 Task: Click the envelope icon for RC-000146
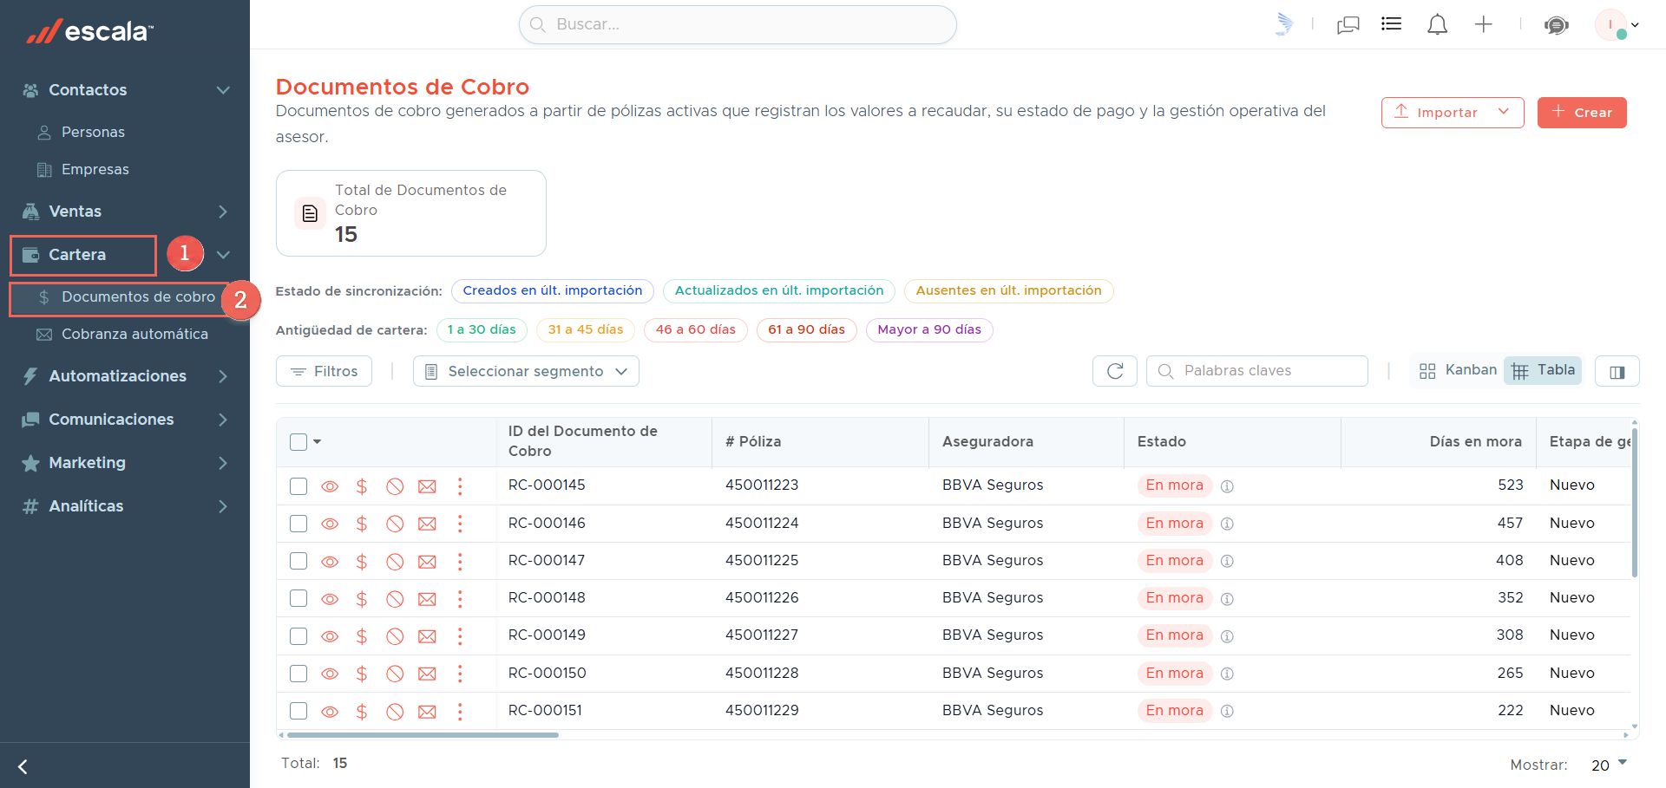coord(427,524)
